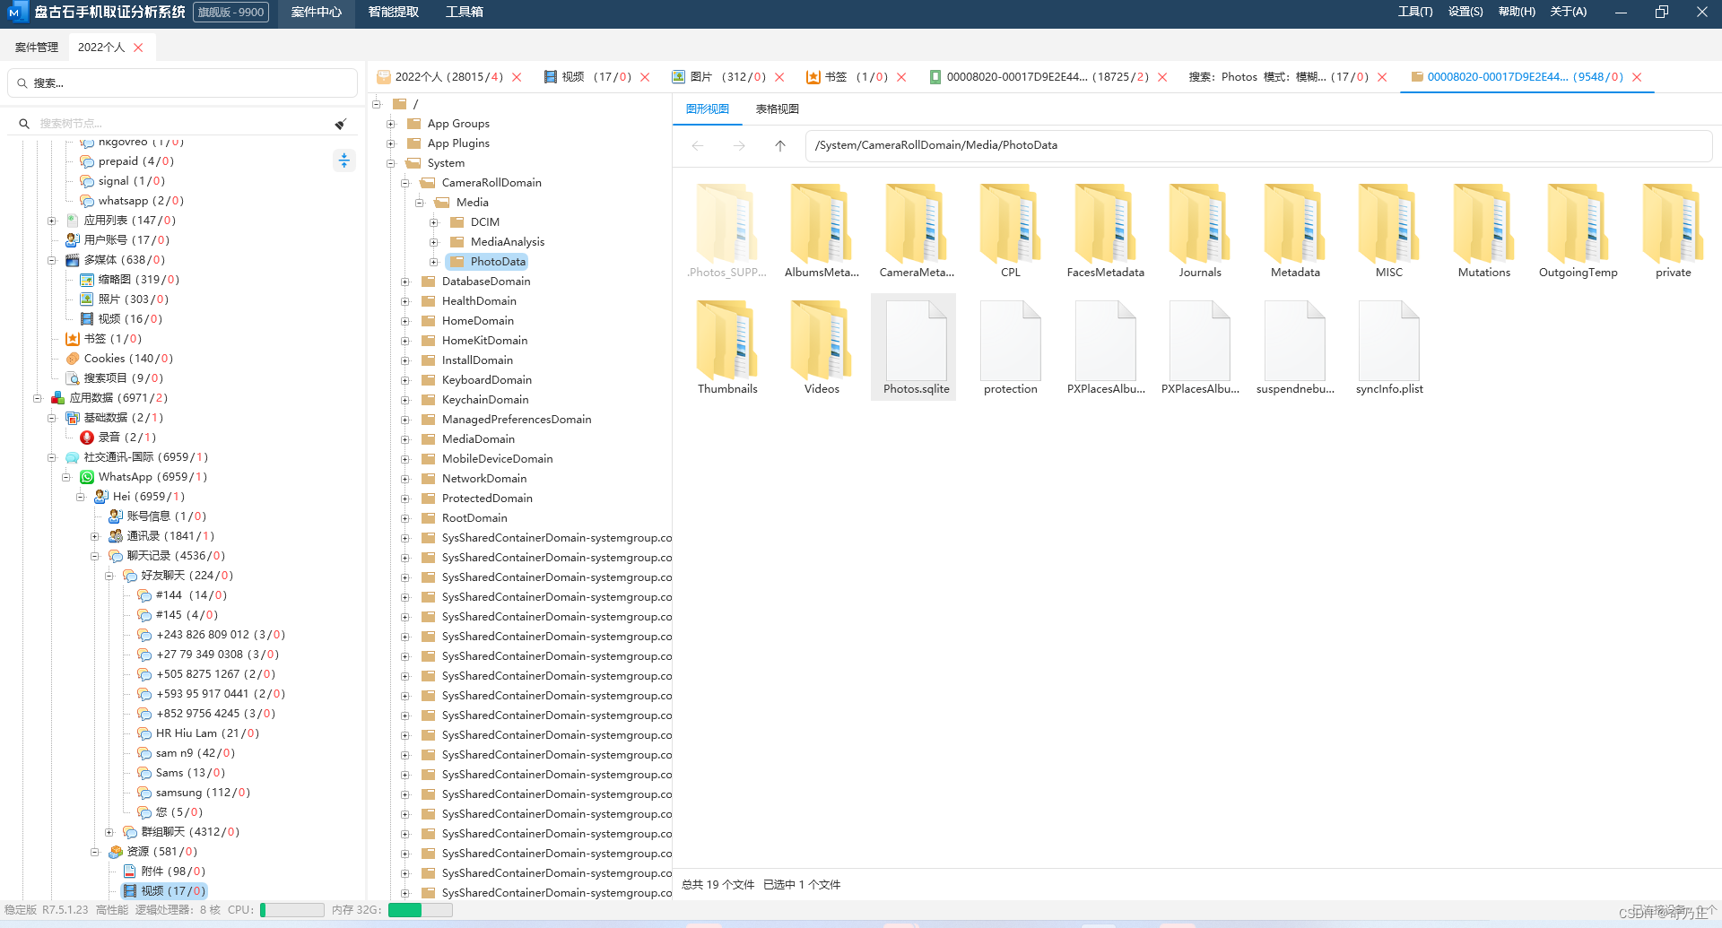Select the WhatsApp app node icon
This screenshot has width=1722, height=928.
click(x=87, y=477)
